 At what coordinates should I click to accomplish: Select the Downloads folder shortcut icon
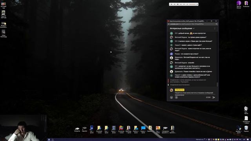pyautogui.click(x=99, y=129)
